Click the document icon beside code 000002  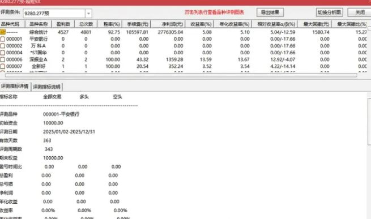tap(3, 46)
